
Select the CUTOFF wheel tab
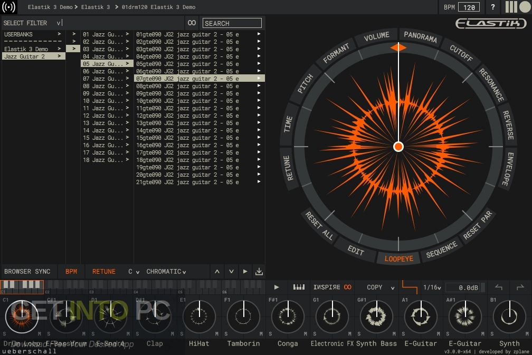(461, 53)
